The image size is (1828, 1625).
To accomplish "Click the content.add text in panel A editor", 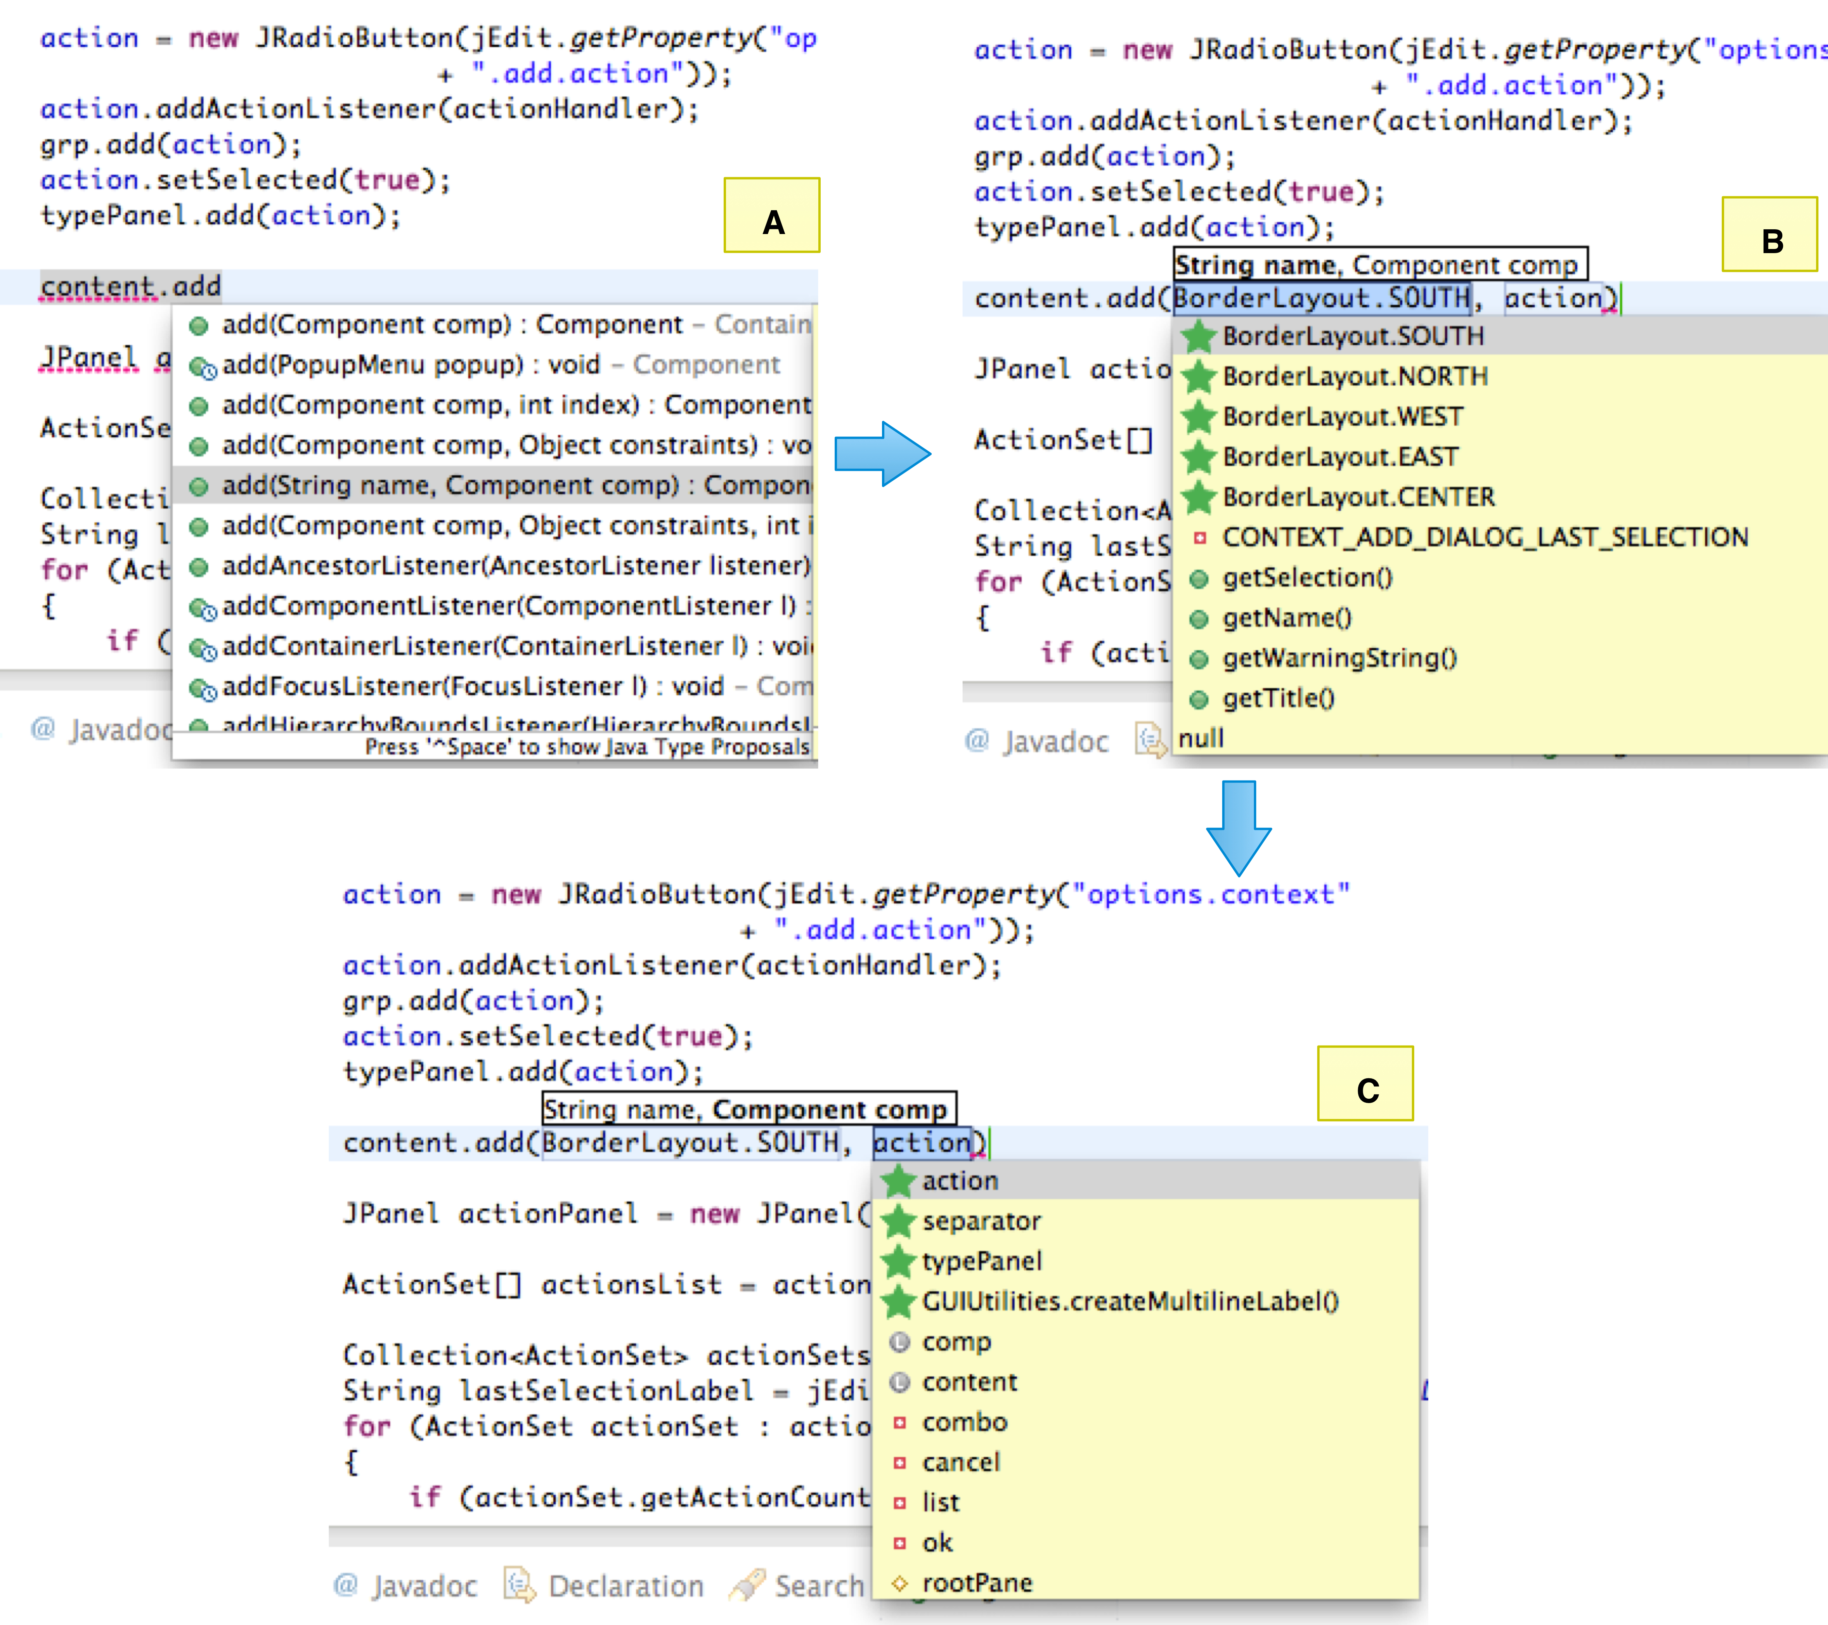I will 130,287.
